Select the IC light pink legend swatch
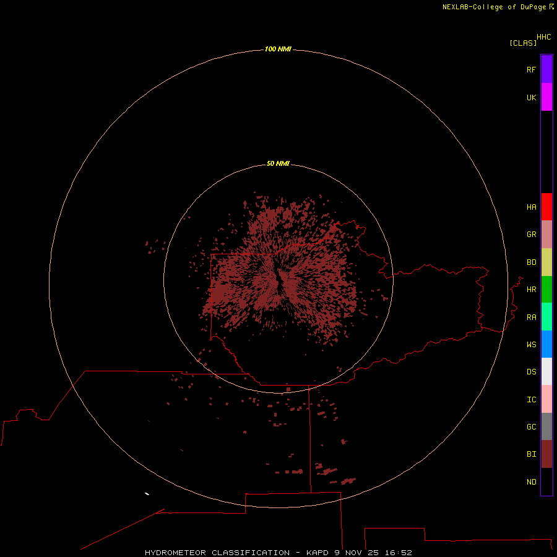This screenshot has width=557, height=557. pos(546,399)
